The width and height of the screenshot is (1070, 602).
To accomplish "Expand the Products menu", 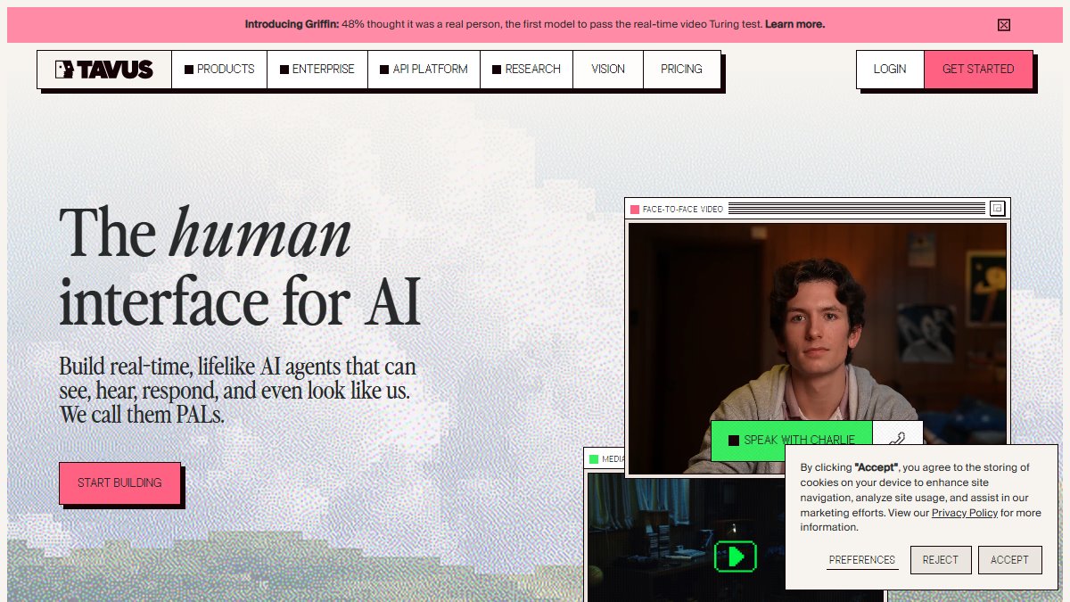I will point(219,69).
